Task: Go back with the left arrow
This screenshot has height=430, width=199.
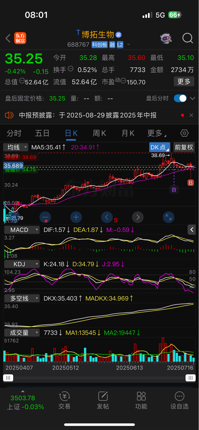Action: click(x=8, y=38)
